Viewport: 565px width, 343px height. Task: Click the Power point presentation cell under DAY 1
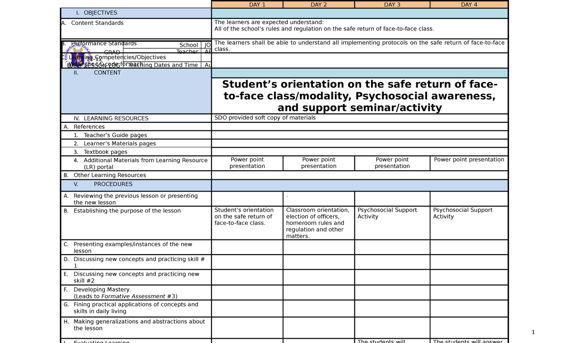247,163
